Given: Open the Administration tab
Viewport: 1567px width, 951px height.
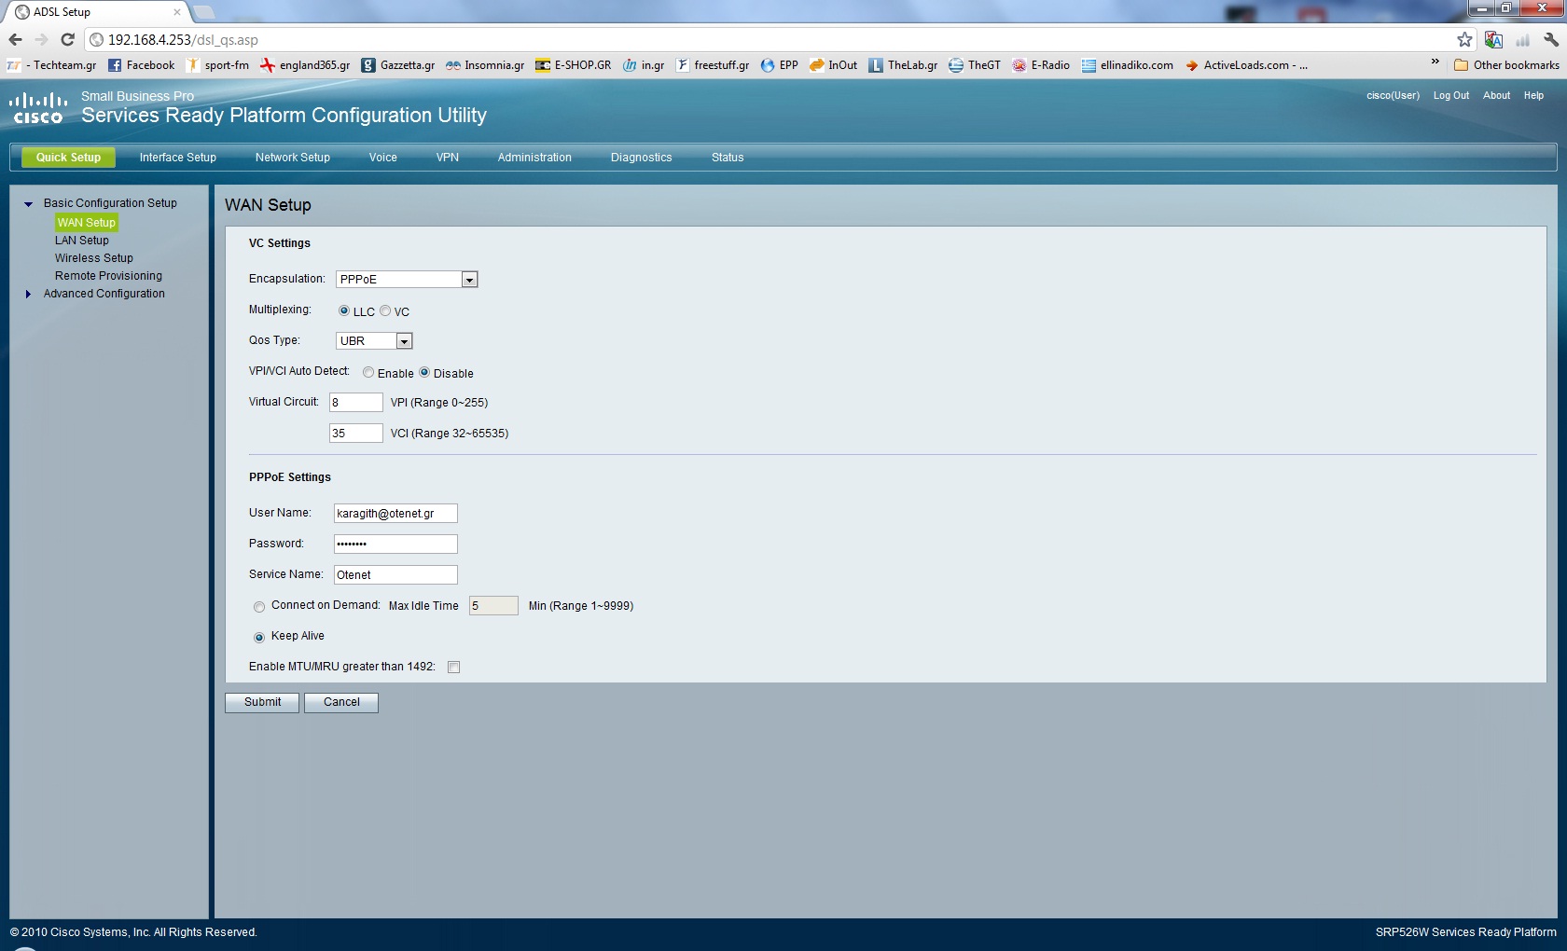Looking at the screenshot, I should pyautogui.click(x=534, y=158).
